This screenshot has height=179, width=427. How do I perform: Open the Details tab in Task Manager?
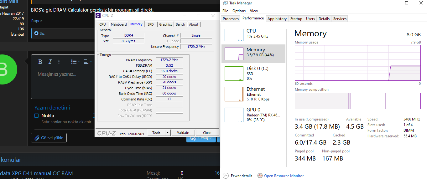coord(324,19)
